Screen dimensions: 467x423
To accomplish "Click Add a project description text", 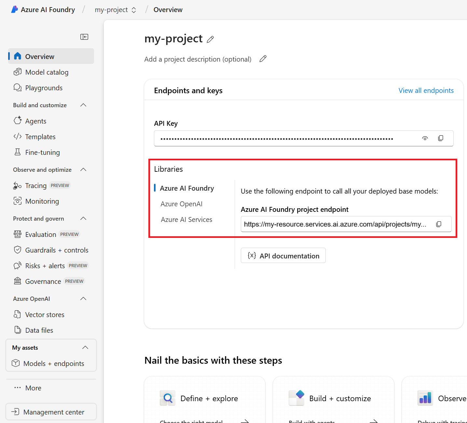I will tap(198, 59).
